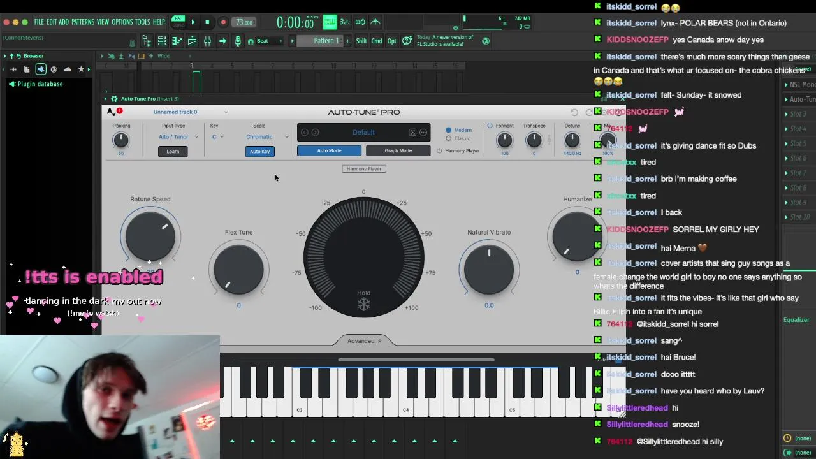The image size is (816, 459).
Task: Open the Scale Chromatic dropdown
Action: (x=267, y=137)
